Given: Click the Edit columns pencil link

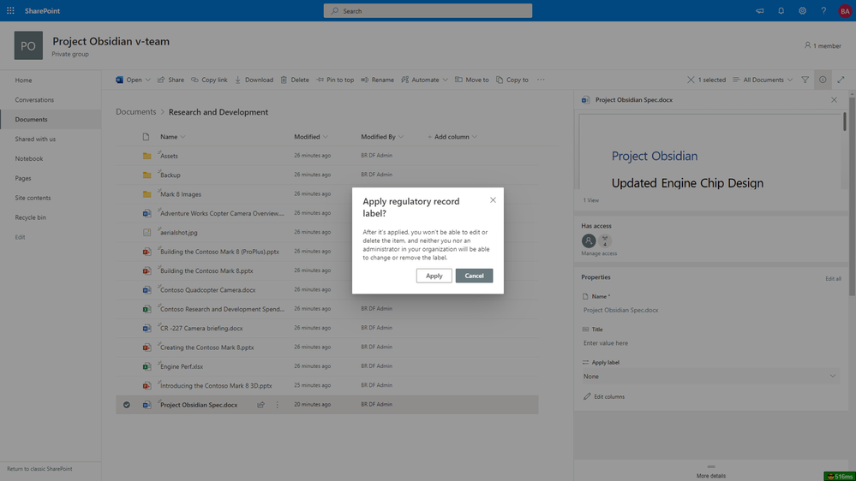Looking at the screenshot, I should 604,396.
